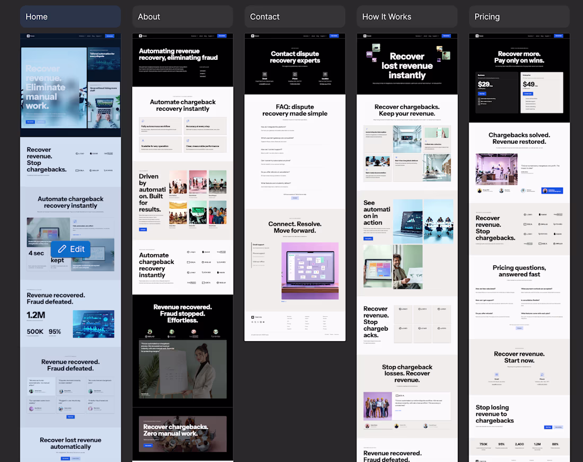The height and width of the screenshot is (462, 583).
Task: Select How It Works logo grid section
Action: [x=407, y=326]
